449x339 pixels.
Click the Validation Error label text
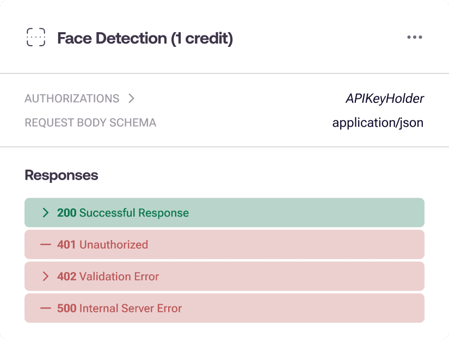pos(119,276)
